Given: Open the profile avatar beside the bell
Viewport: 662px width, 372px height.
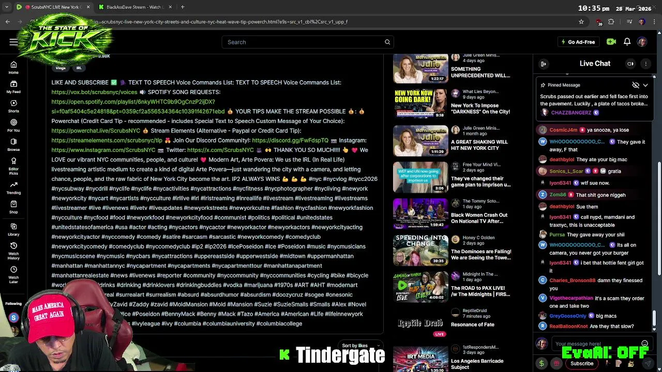Looking at the screenshot, I should [642, 42].
